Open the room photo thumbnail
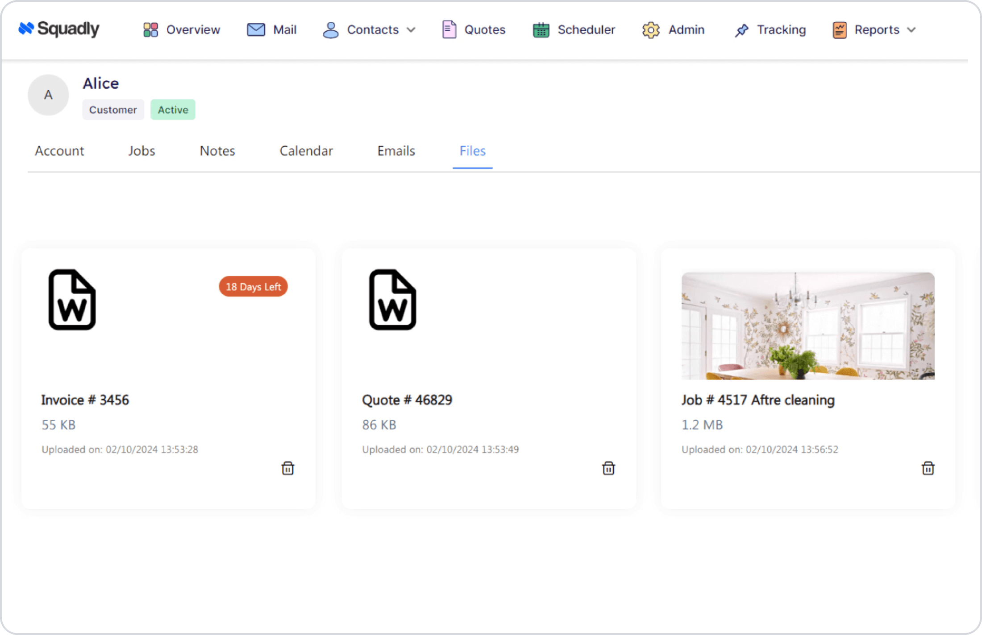The height and width of the screenshot is (635, 982). (808, 326)
